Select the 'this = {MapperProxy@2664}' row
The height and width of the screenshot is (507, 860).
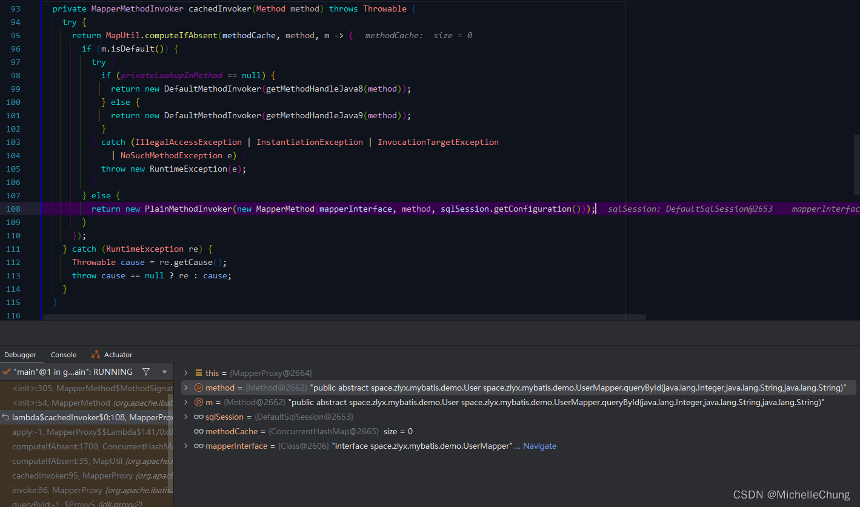click(x=520, y=373)
